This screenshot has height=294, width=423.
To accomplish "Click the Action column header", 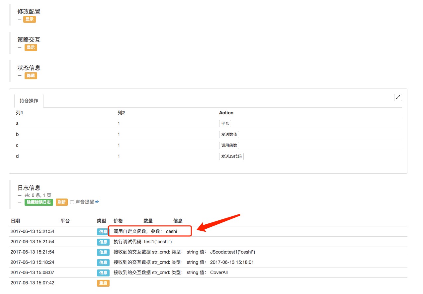I will point(226,113).
